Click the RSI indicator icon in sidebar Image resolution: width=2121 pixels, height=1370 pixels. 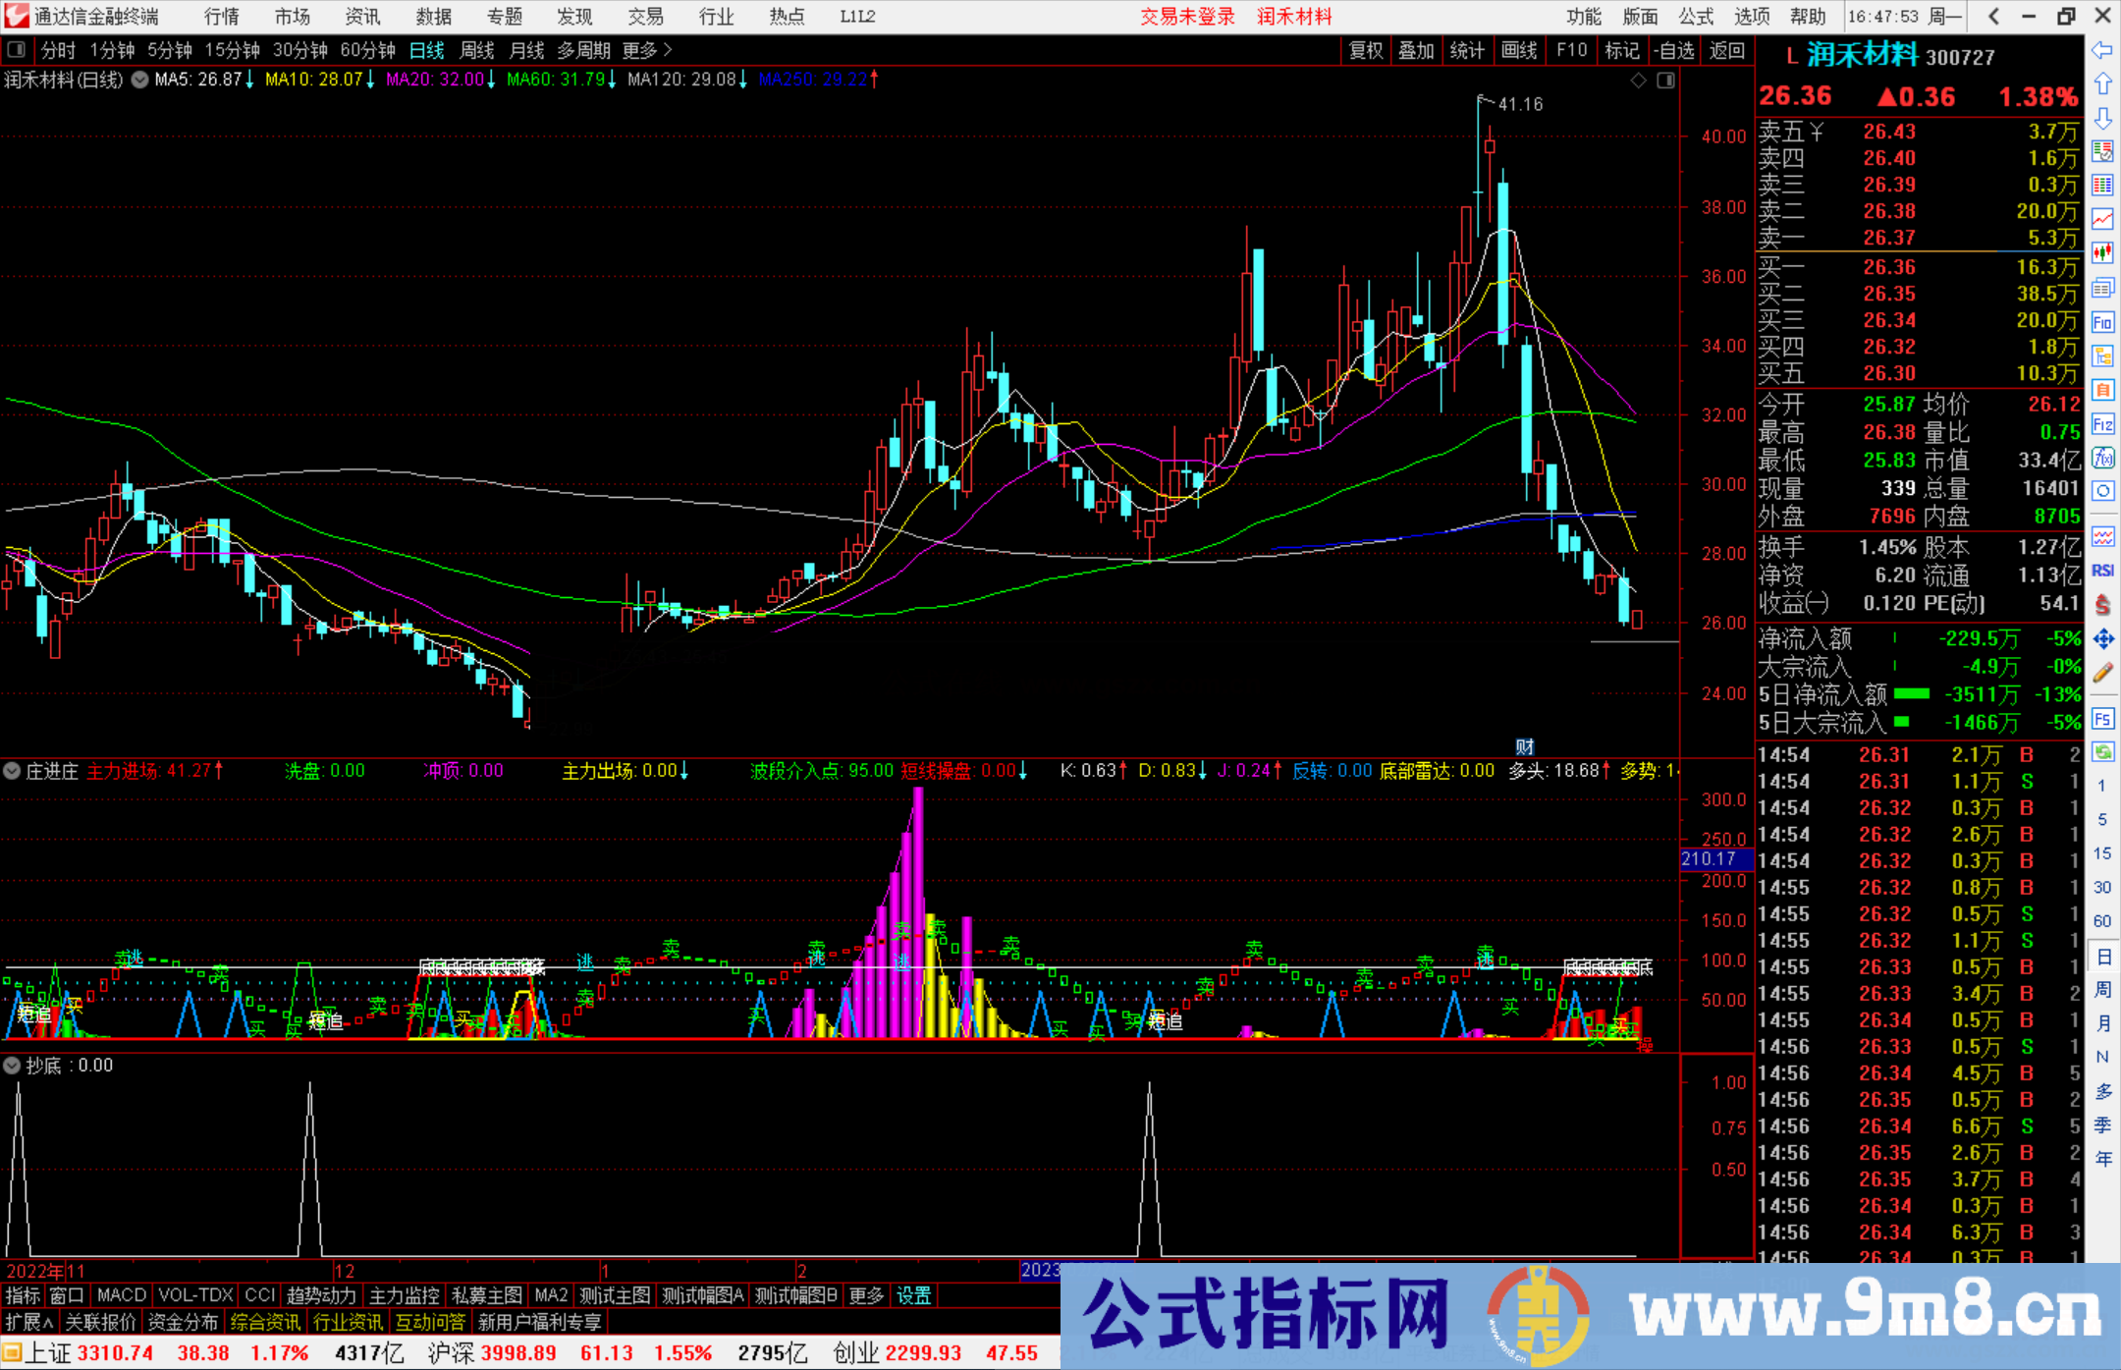tap(2103, 570)
